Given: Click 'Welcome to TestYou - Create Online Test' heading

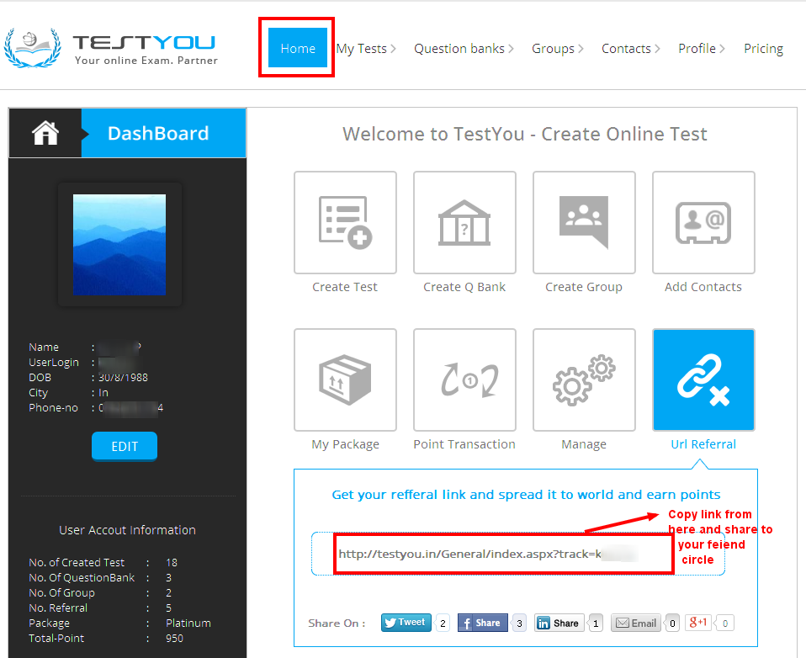Looking at the screenshot, I should 525,134.
